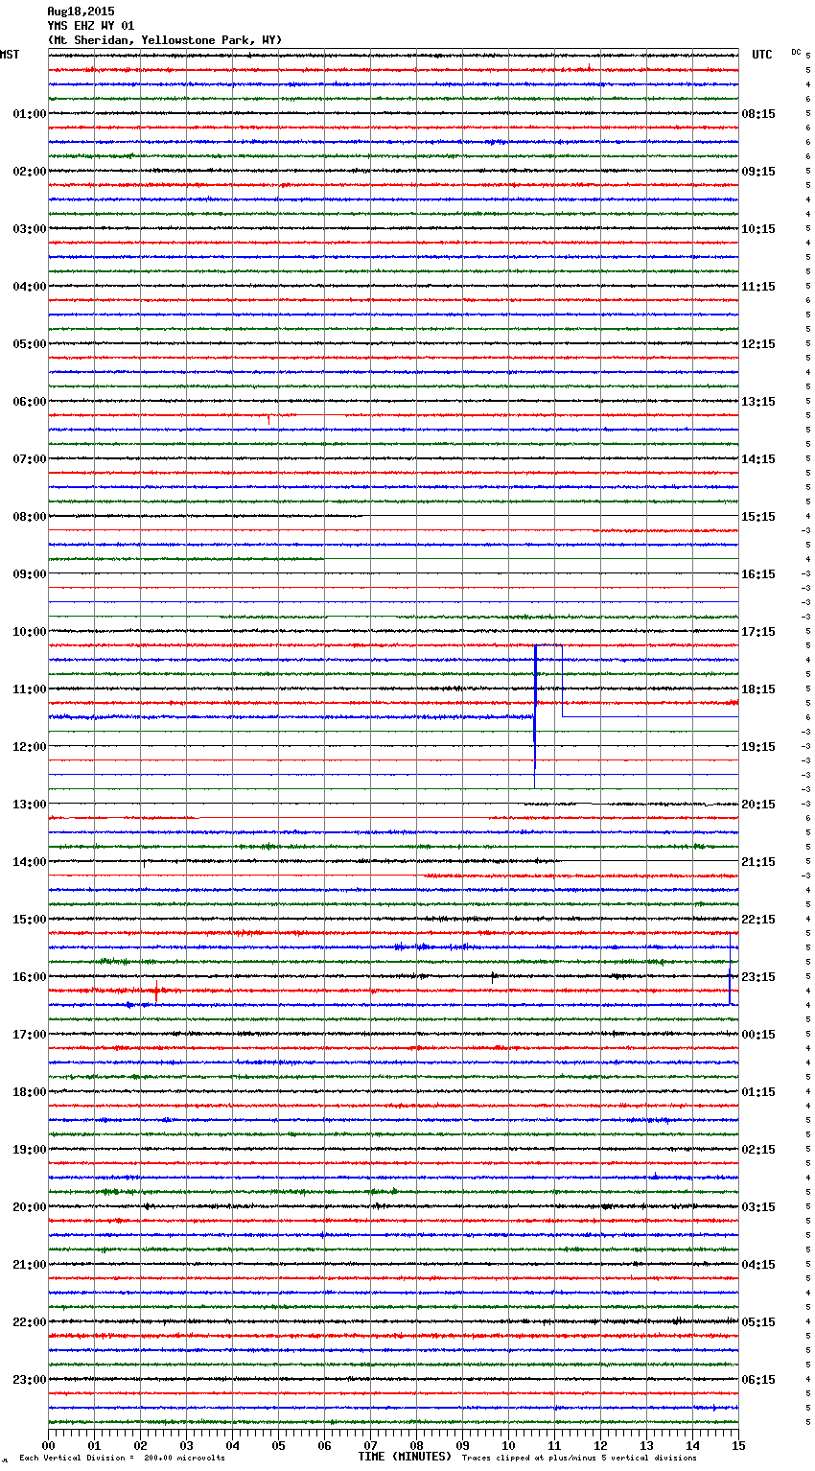Image resolution: width=815 pixels, height=1471 pixels.
Task: Click the TIME (MINUTES) axis title
Action: point(405,1457)
